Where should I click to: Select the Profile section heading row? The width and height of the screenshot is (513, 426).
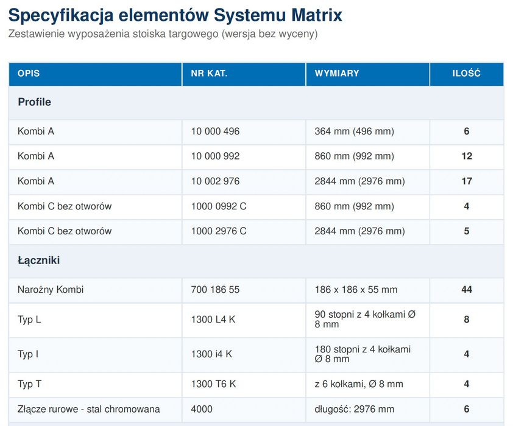click(256, 103)
